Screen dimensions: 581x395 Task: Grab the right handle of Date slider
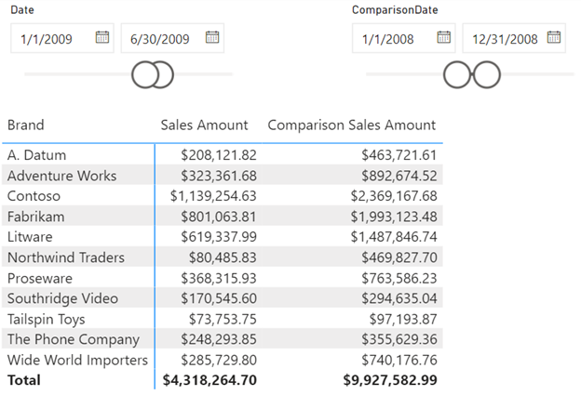pos(166,74)
